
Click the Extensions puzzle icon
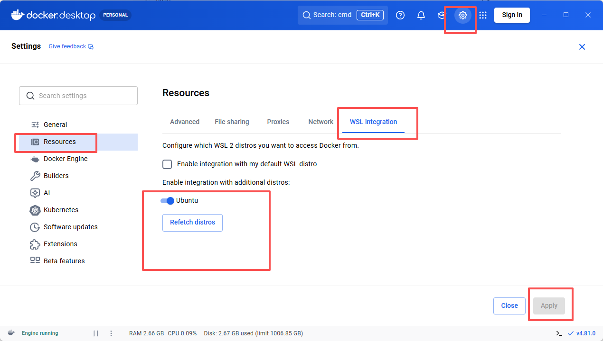pos(35,244)
